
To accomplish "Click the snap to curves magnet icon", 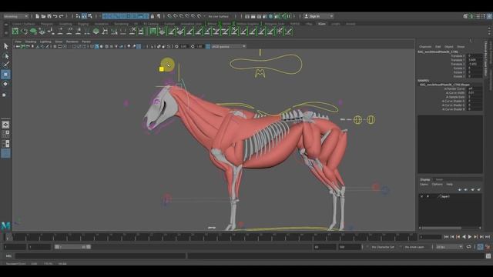I will (x=176, y=16).
